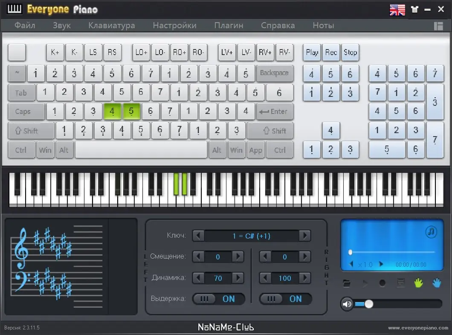
Task: Increase left Динамика from 70
Action: point(238,278)
